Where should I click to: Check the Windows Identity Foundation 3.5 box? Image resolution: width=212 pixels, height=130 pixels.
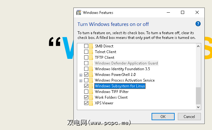(x=86, y=69)
